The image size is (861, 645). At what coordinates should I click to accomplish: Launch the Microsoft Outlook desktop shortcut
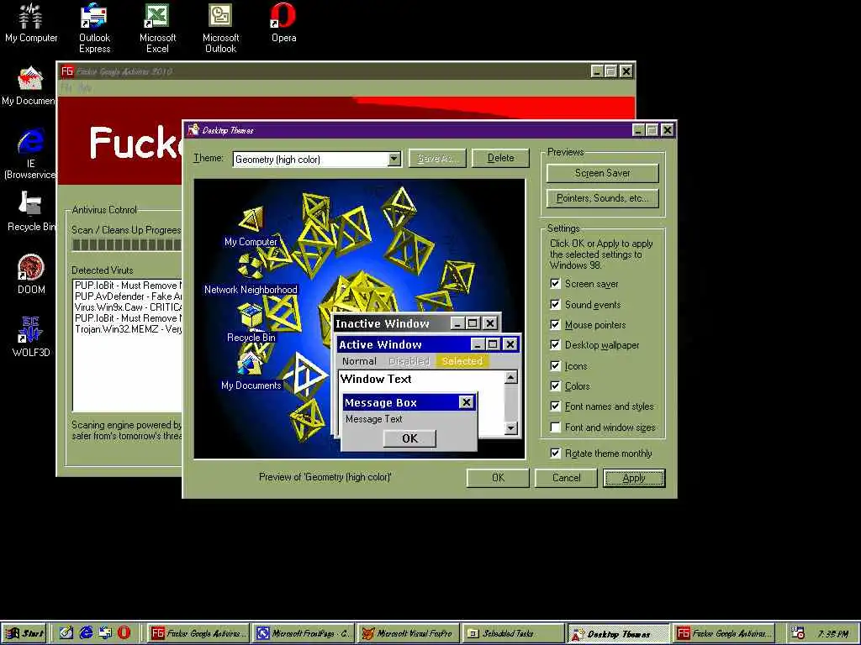click(221, 28)
